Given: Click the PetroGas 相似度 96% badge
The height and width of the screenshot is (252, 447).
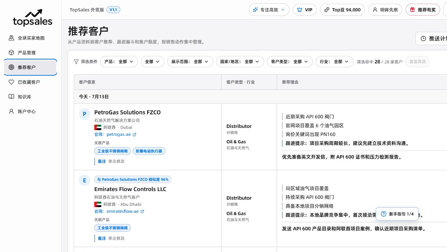Looking at the screenshot, I should (x=133, y=179).
